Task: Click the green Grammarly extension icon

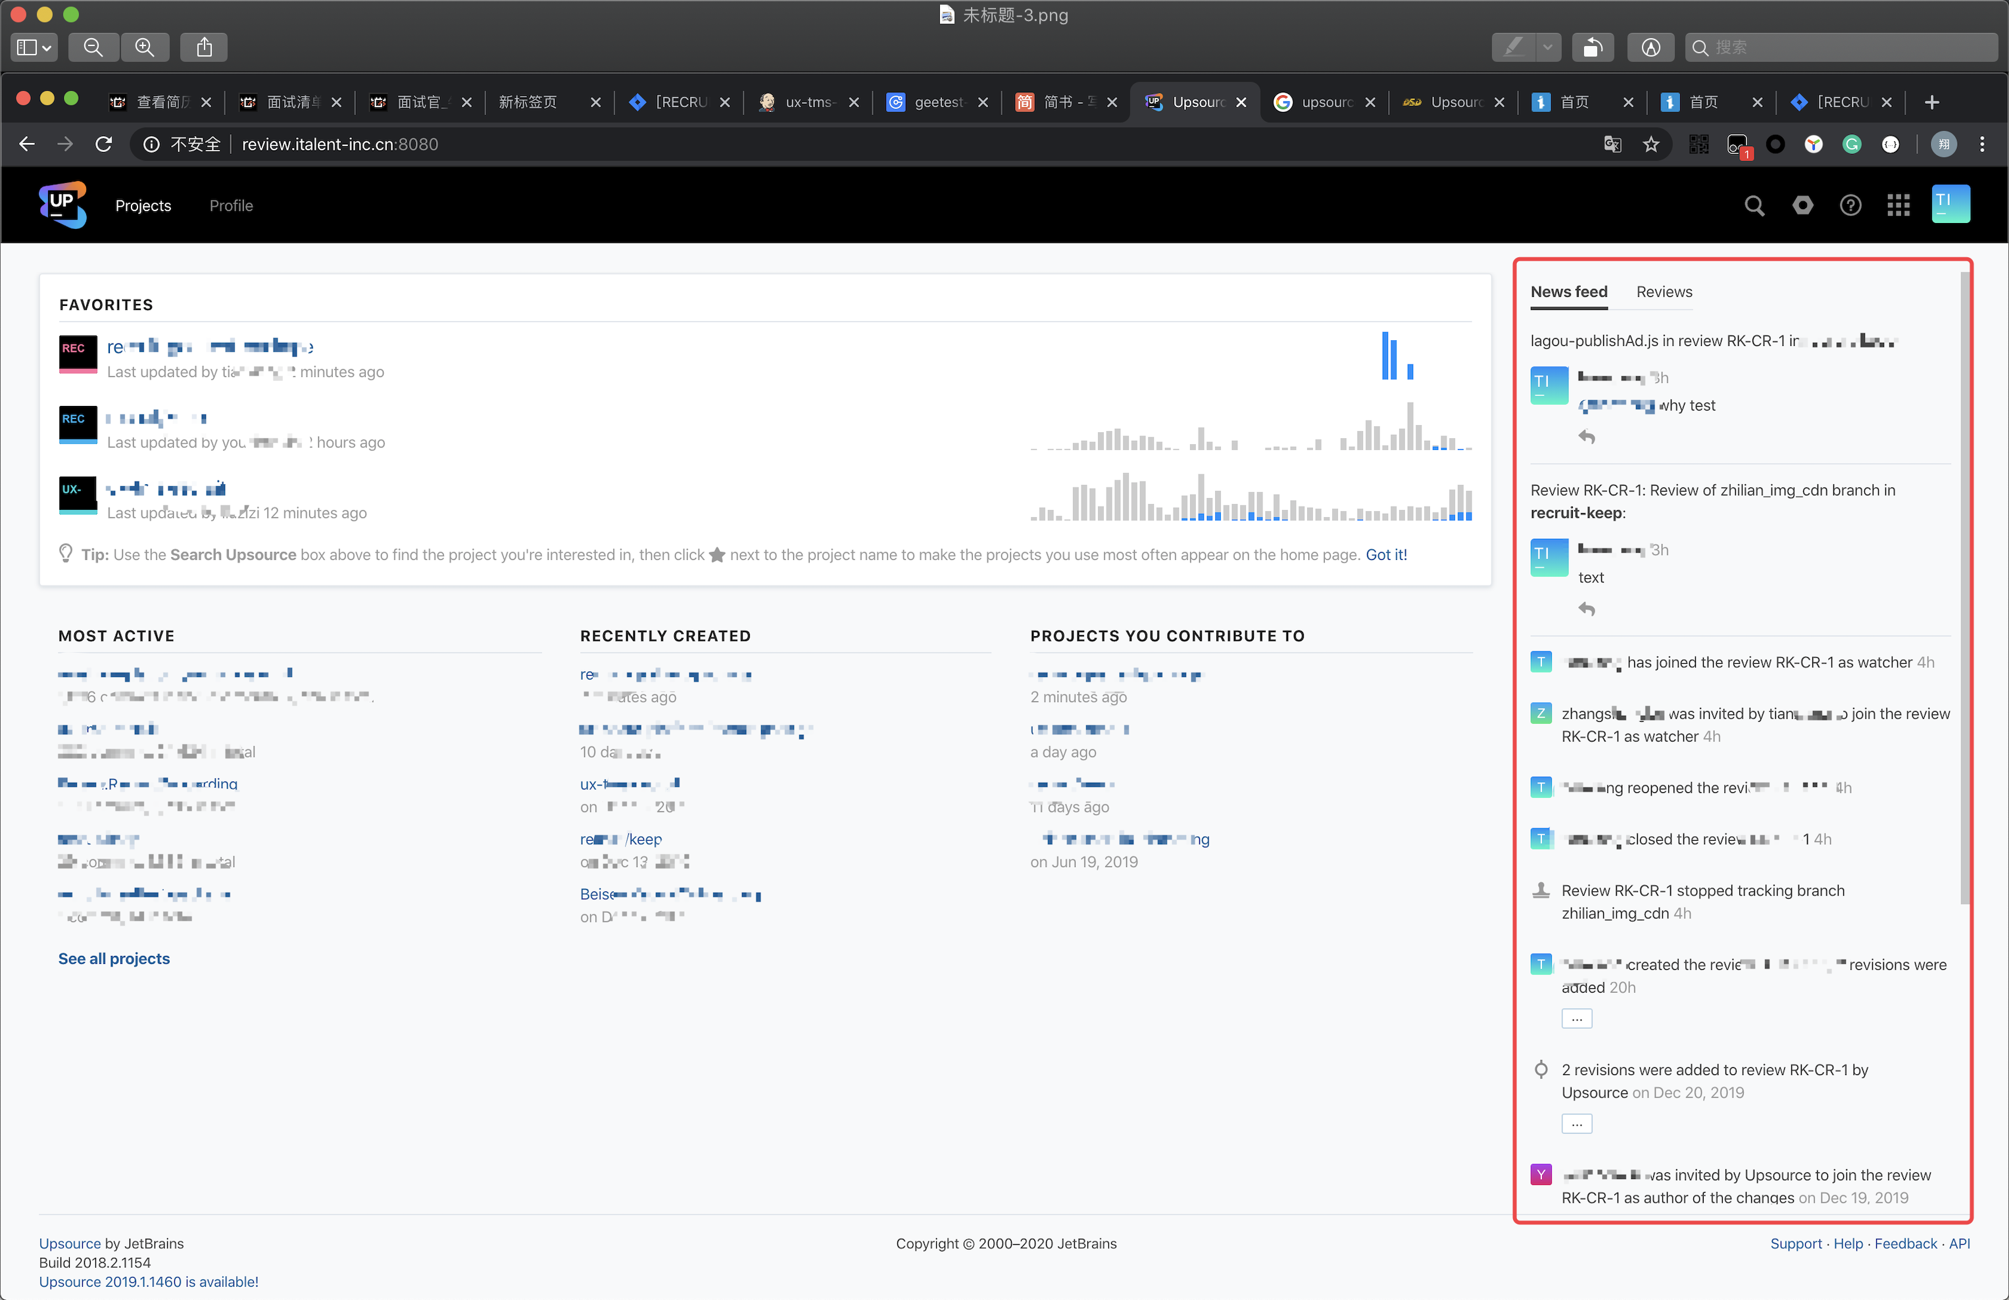Action: click(x=1852, y=144)
